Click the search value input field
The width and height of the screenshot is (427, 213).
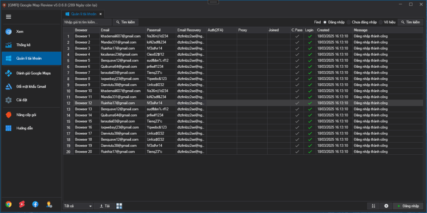(87, 22)
